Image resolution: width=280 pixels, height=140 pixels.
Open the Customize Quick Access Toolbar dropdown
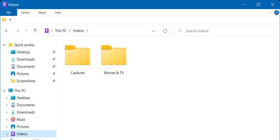(10, 20)
